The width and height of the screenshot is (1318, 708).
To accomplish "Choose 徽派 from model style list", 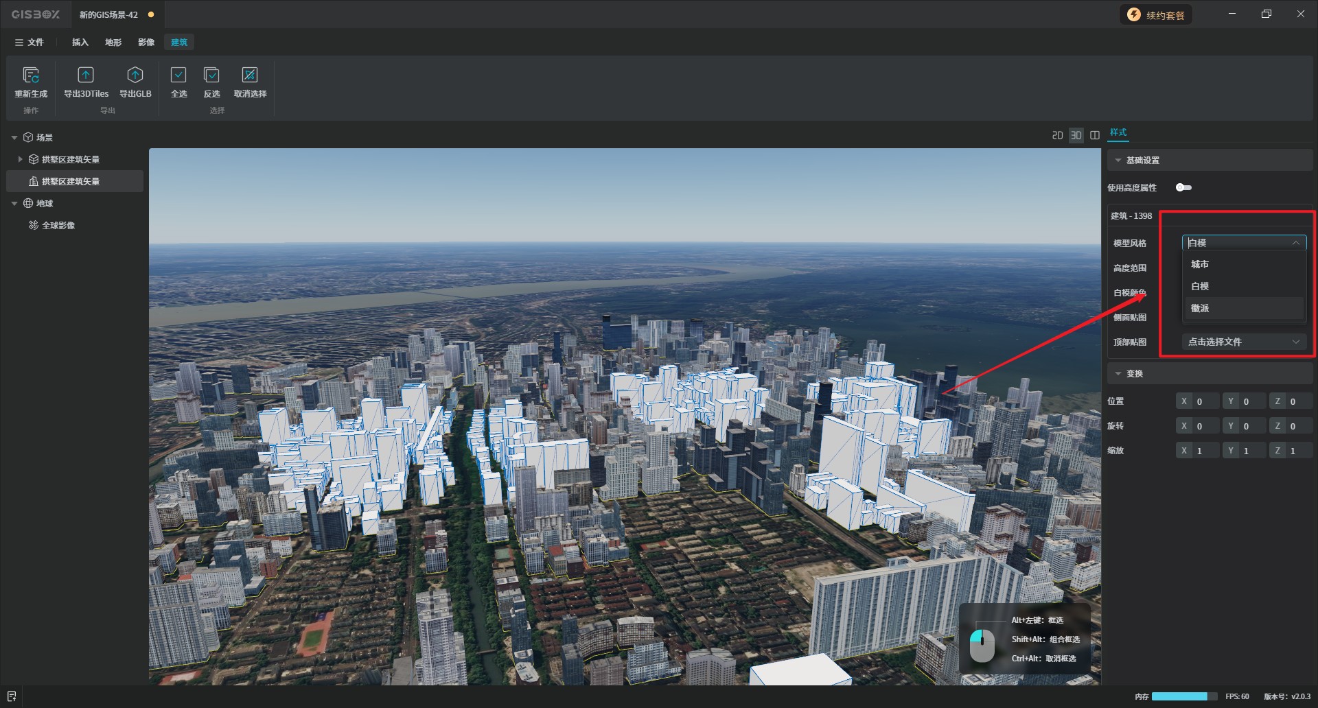I will pyautogui.click(x=1200, y=308).
